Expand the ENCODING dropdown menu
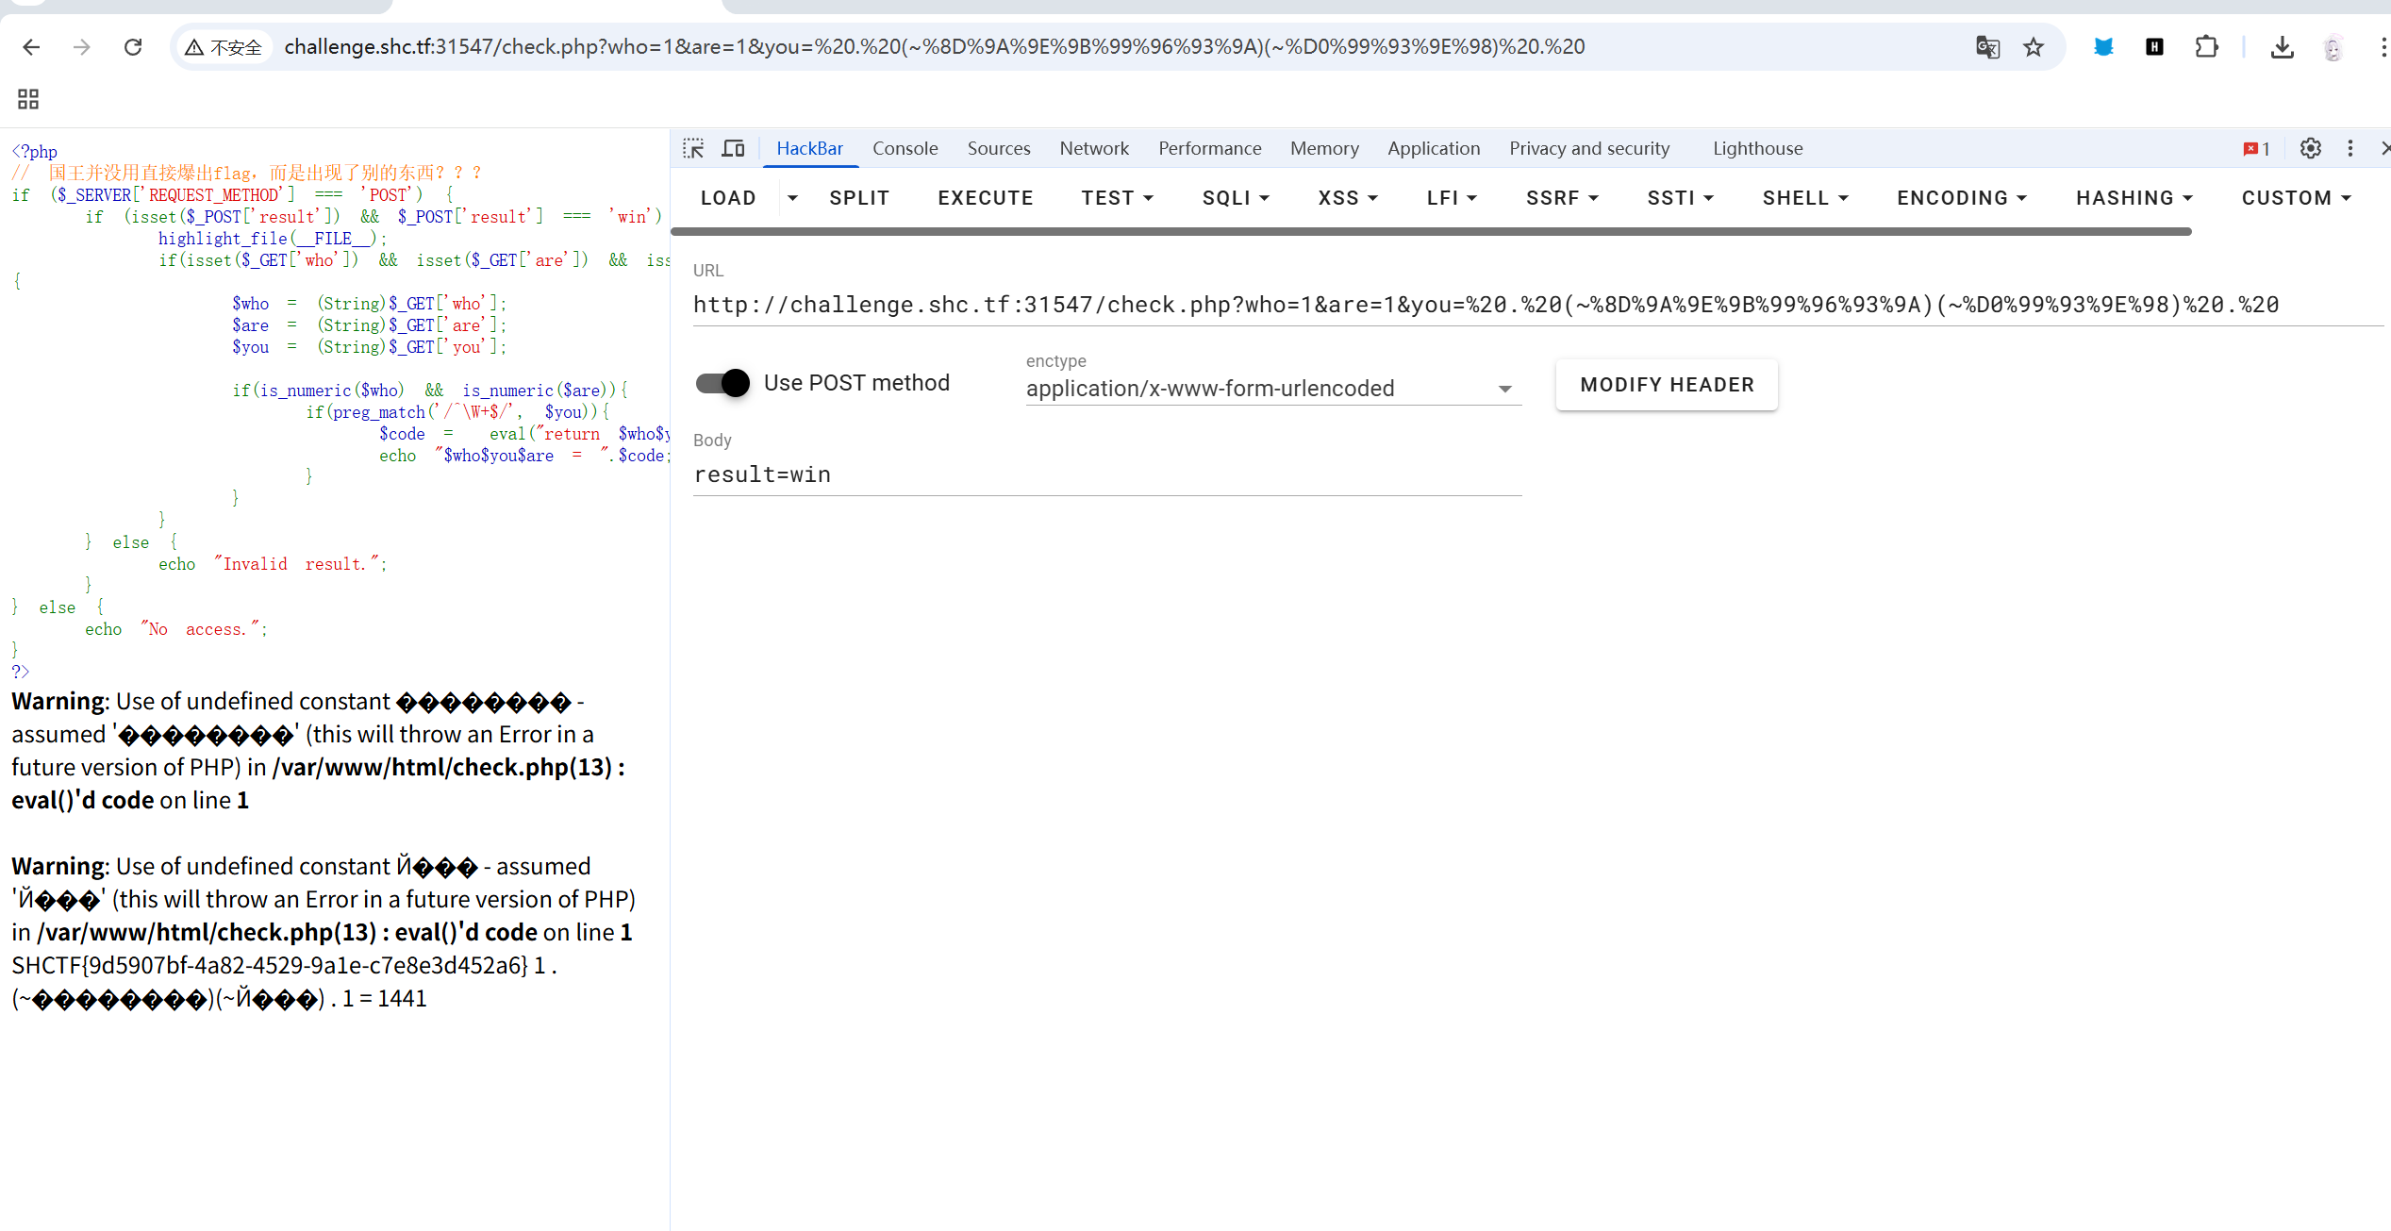 coord(1962,198)
